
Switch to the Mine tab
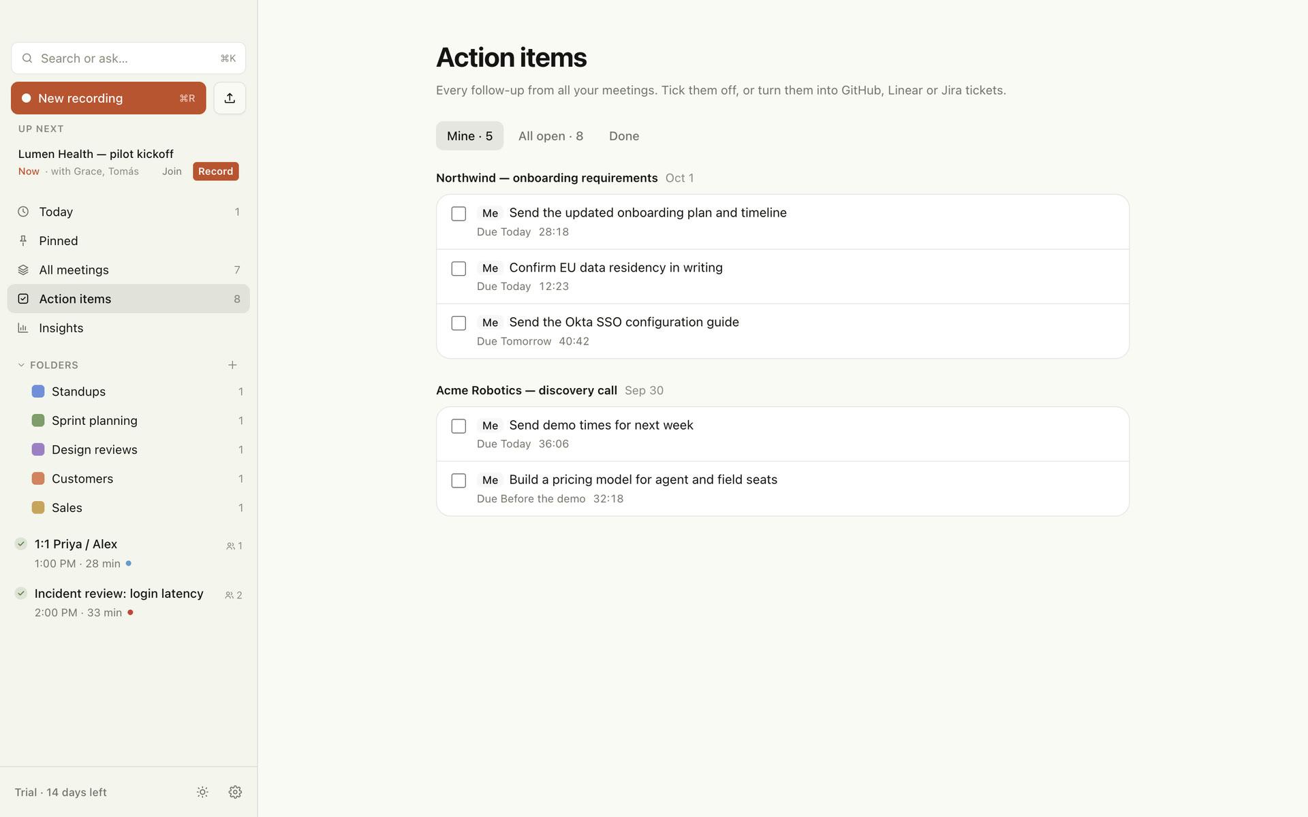click(x=469, y=135)
